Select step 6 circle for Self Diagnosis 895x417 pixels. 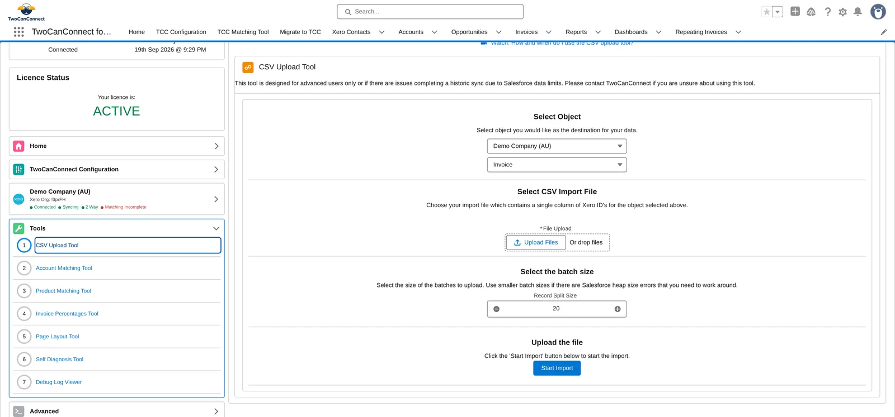point(24,360)
